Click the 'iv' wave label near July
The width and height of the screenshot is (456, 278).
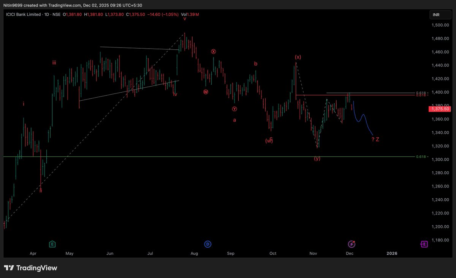point(175,94)
